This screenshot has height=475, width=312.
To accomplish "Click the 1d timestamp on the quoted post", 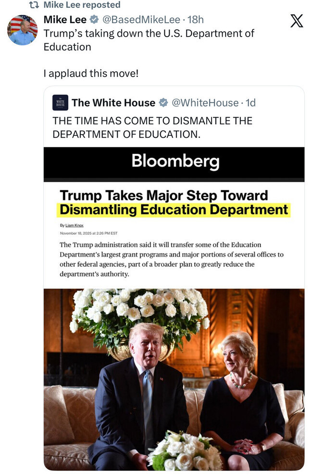I will [x=250, y=103].
